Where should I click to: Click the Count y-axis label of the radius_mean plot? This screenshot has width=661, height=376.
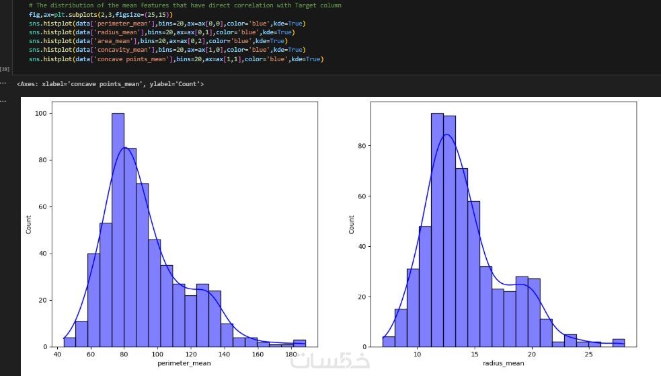pos(351,224)
